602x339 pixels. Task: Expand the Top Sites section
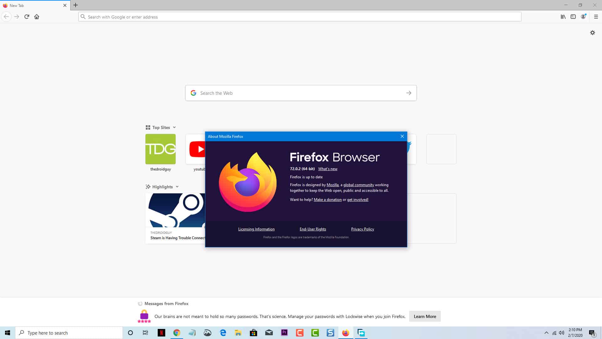174,127
